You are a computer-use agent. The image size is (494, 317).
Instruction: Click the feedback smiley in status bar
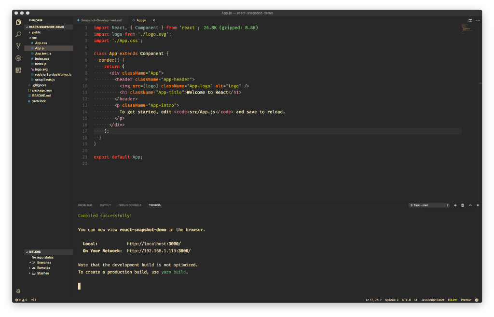tap(477, 300)
